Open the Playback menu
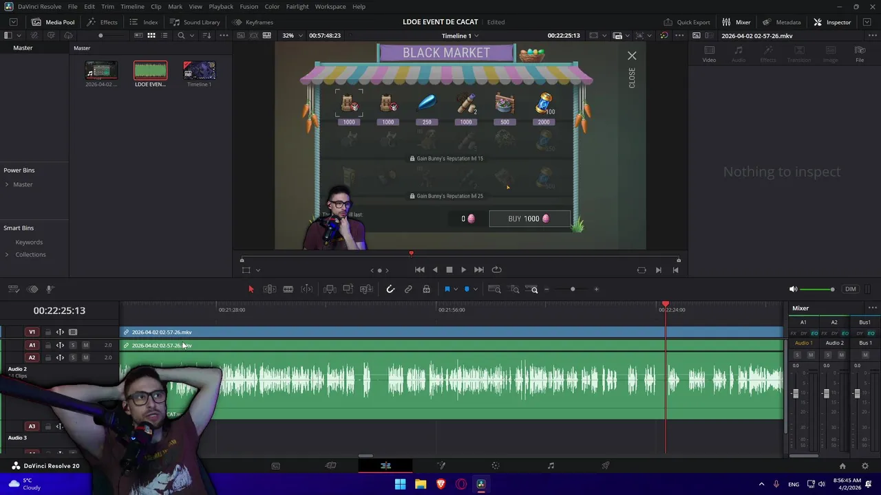Screen dimensions: 881x495 (221, 6)
